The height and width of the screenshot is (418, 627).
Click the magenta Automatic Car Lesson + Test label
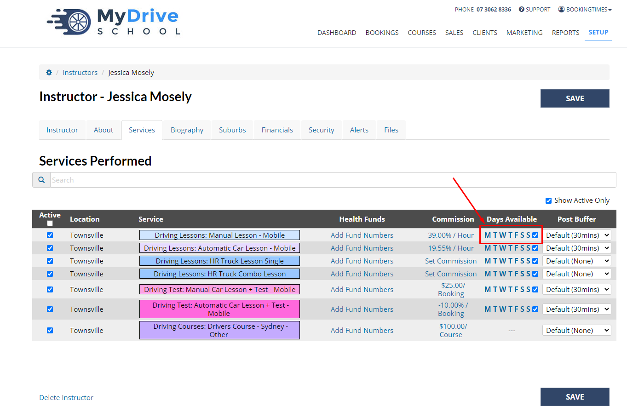click(x=219, y=309)
